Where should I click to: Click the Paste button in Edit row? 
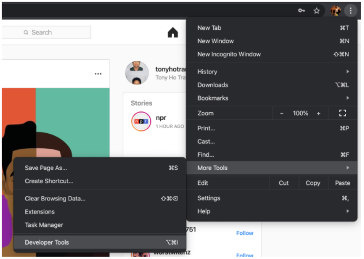[342, 183]
